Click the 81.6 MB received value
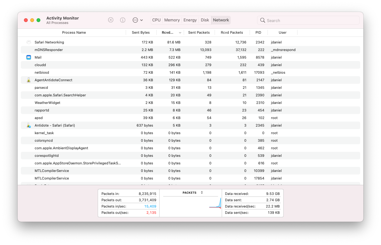 pyautogui.click(x=174, y=42)
